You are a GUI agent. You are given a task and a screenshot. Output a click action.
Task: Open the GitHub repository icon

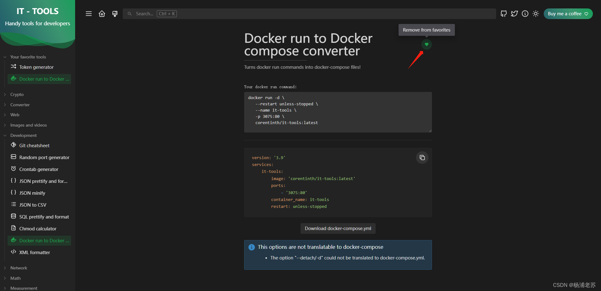click(504, 14)
